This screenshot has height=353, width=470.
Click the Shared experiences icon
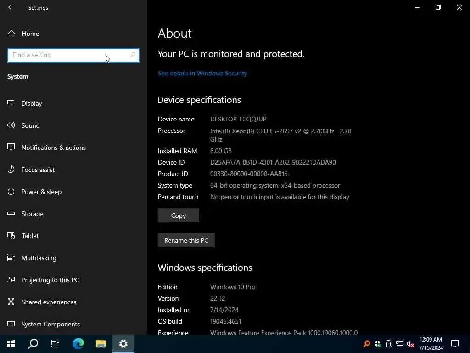click(11, 302)
